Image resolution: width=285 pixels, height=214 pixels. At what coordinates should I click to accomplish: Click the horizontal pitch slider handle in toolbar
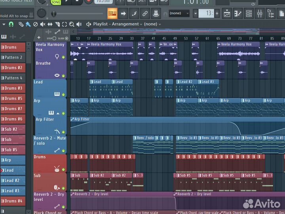pos(53,13)
